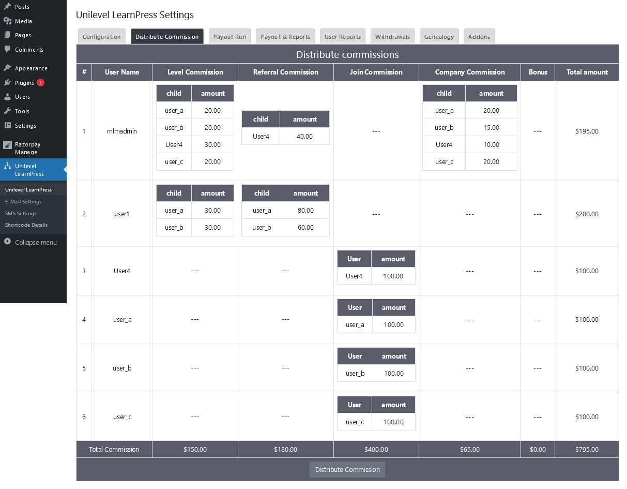The width and height of the screenshot is (627, 489).
Task: Click the $0.00 total bonus cell
Action: (538, 449)
